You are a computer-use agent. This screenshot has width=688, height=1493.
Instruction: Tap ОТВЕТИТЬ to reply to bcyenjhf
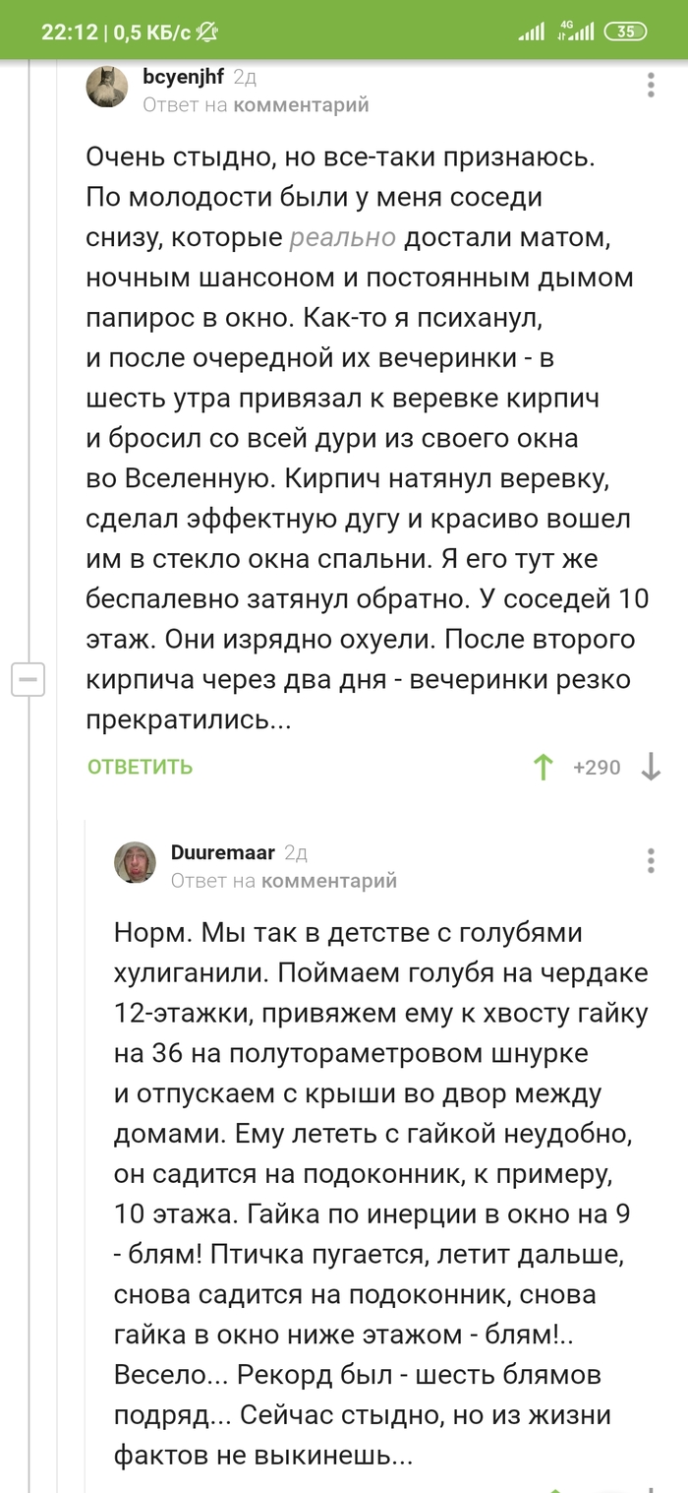pos(140,767)
